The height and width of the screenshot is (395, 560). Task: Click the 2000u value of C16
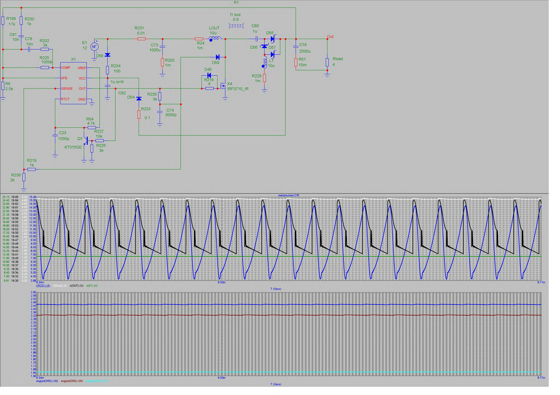(x=305, y=51)
